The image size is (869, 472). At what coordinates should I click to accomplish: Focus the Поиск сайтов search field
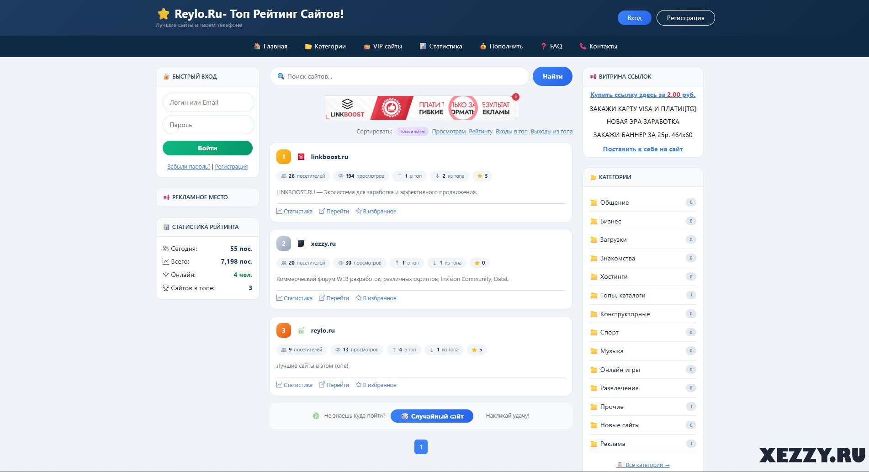coord(399,76)
